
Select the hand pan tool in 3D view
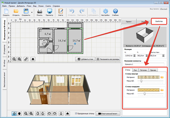click(x=19, y=114)
